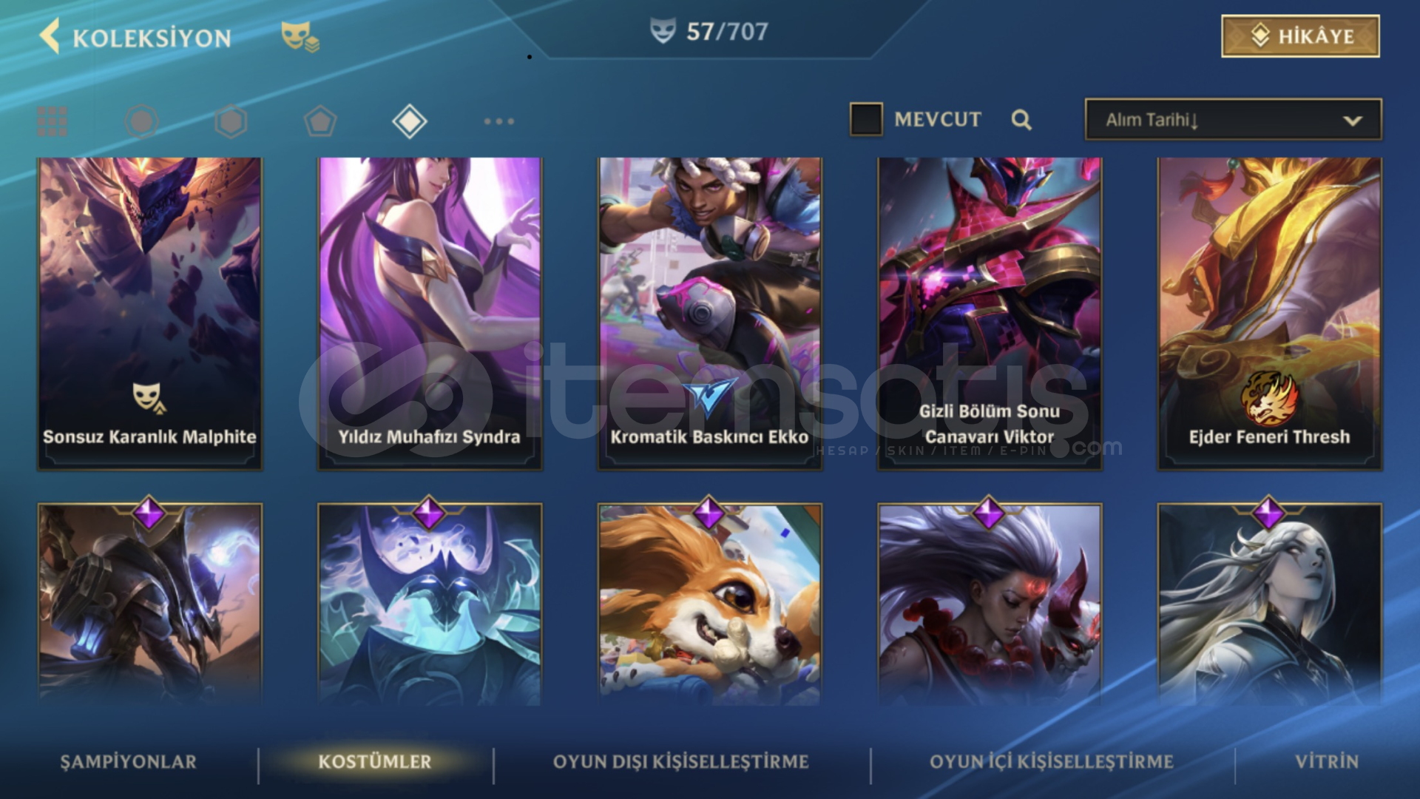
Task: Select Yıldız Muhafızı Syndra skin card
Action: click(430, 314)
